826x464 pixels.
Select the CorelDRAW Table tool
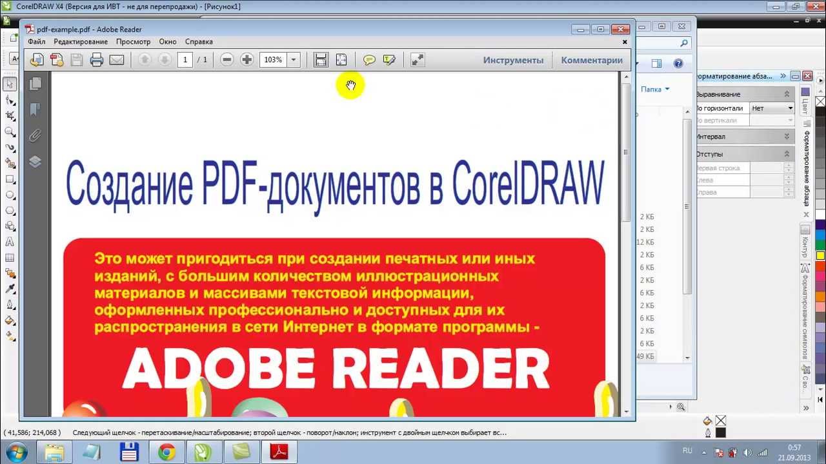(10, 258)
